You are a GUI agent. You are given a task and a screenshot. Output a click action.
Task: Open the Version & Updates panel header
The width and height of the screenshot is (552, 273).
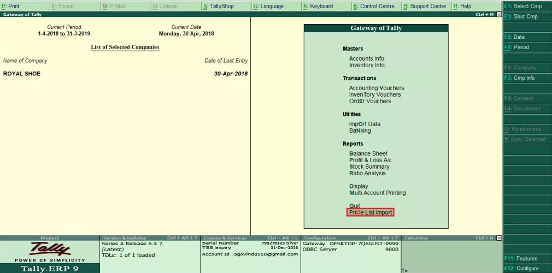click(x=150, y=238)
